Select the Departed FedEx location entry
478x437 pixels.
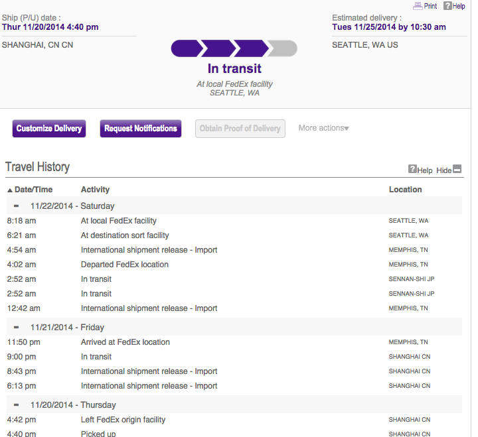234,265
